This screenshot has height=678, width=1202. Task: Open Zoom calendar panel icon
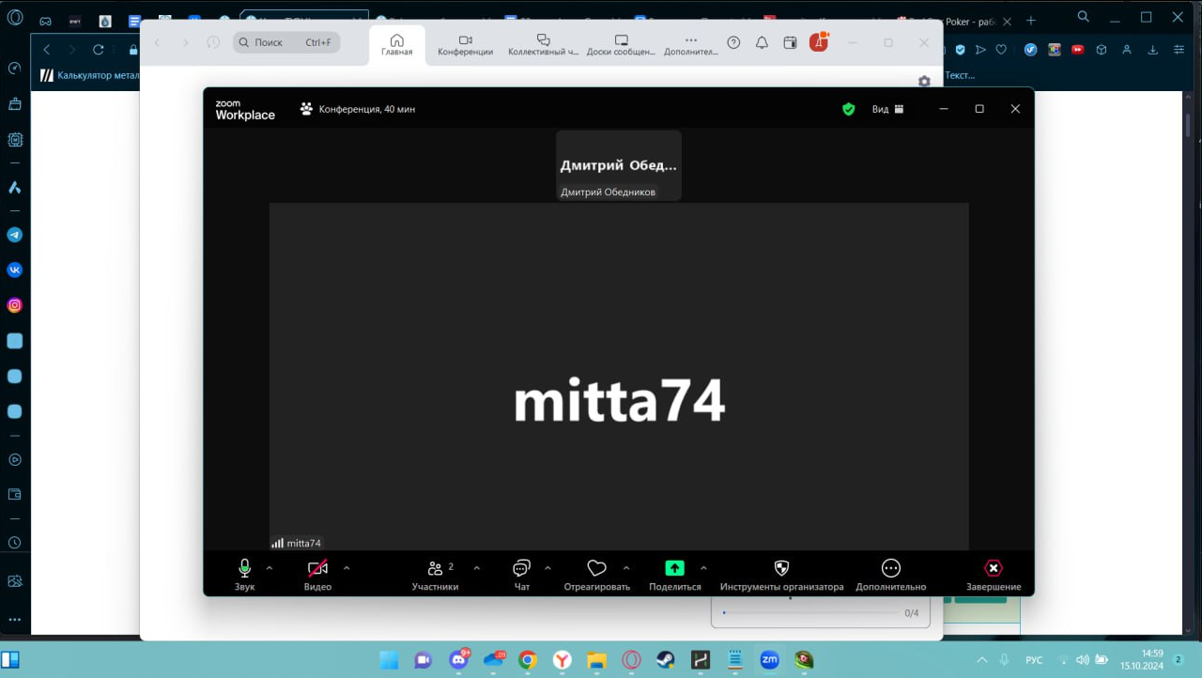pos(790,42)
